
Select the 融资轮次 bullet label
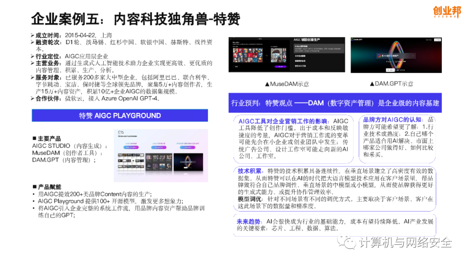click(48, 42)
